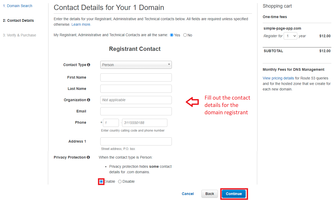Click the phone country code field
Image resolution: width=335 pixels, height=200 pixels.
coord(111,123)
